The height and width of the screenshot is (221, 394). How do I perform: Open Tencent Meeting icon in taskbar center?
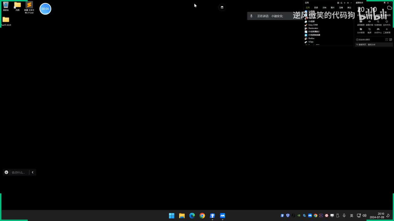click(x=222, y=215)
